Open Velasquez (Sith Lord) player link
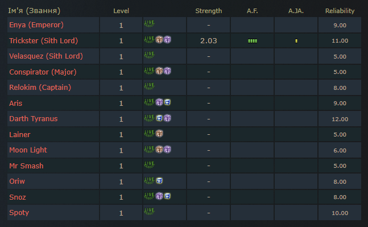The height and width of the screenshot is (227, 368). pos(46,56)
